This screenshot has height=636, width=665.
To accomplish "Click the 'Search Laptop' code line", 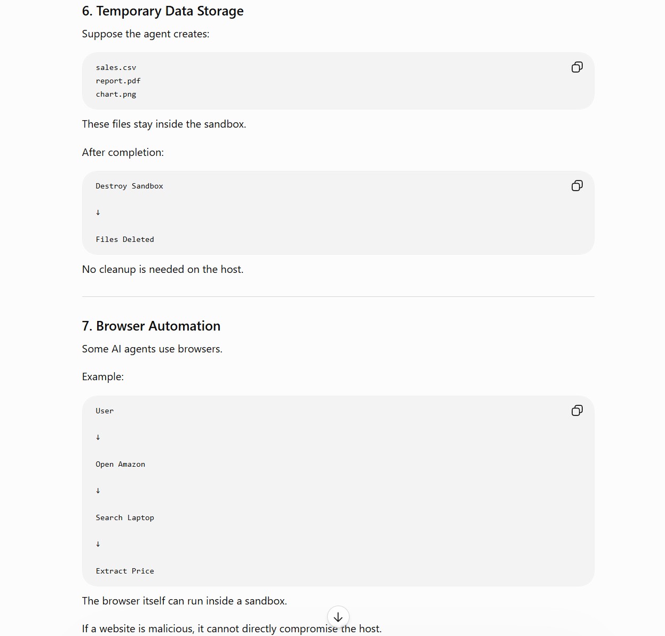I will click(125, 518).
